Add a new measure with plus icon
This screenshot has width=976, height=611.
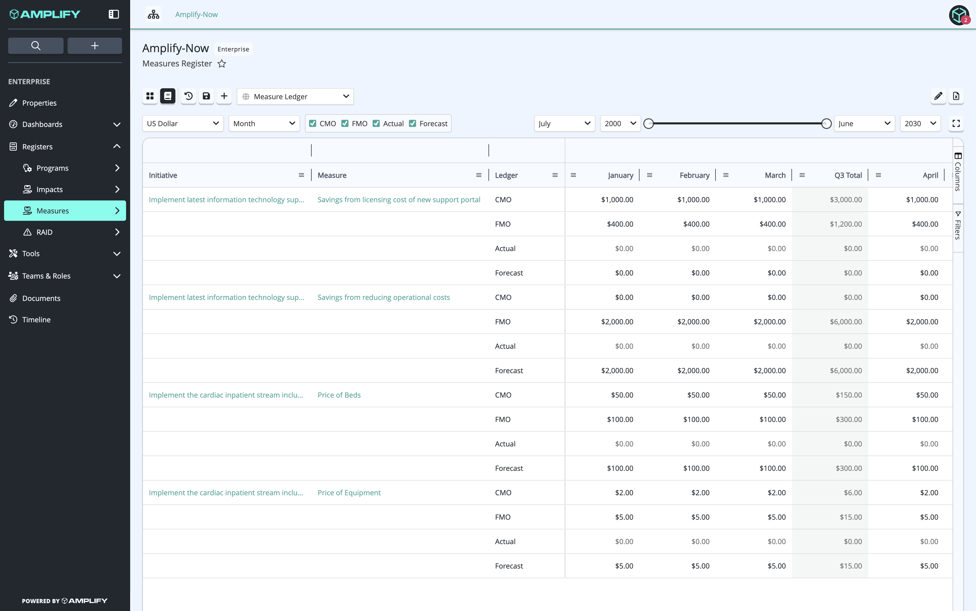pyautogui.click(x=224, y=96)
